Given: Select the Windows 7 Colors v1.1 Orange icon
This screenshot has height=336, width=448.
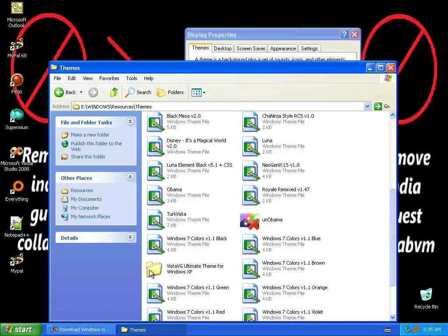Looking at the screenshot, I should (251, 294).
